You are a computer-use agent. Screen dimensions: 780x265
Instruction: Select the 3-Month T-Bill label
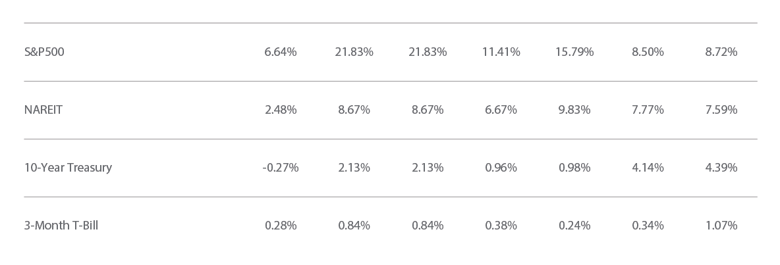(x=61, y=226)
